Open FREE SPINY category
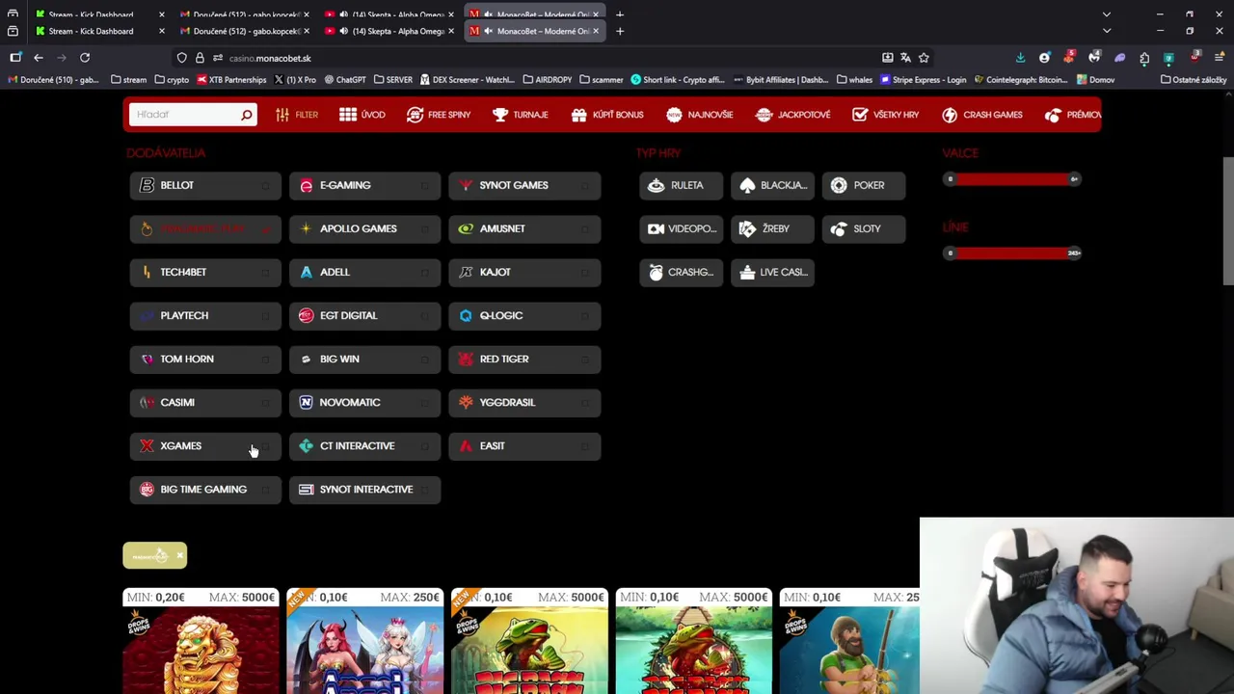This screenshot has width=1234, height=694. coord(439,115)
